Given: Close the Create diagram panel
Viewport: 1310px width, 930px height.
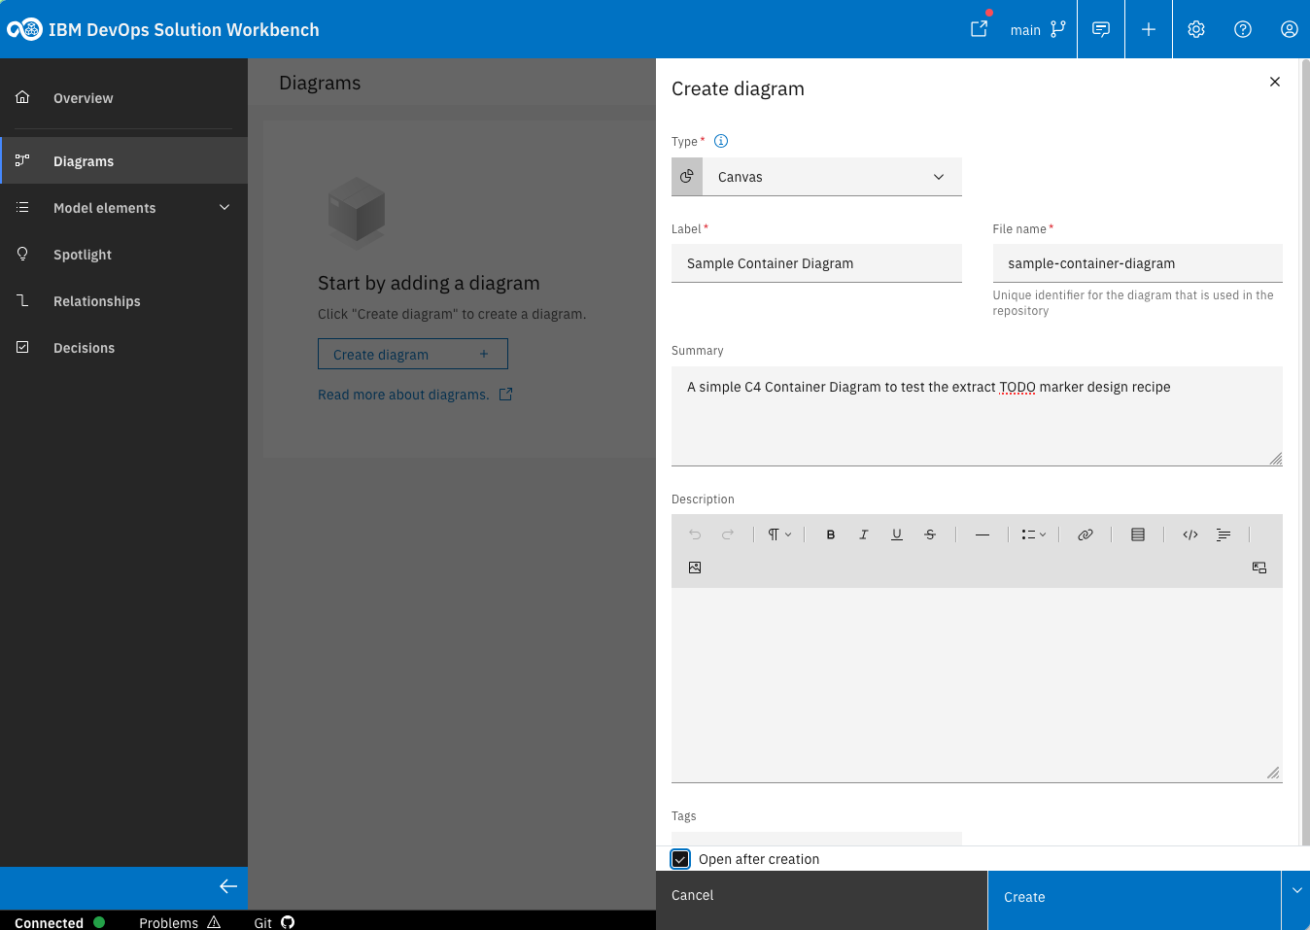Looking at the screenshot, I should (1275, 82).
